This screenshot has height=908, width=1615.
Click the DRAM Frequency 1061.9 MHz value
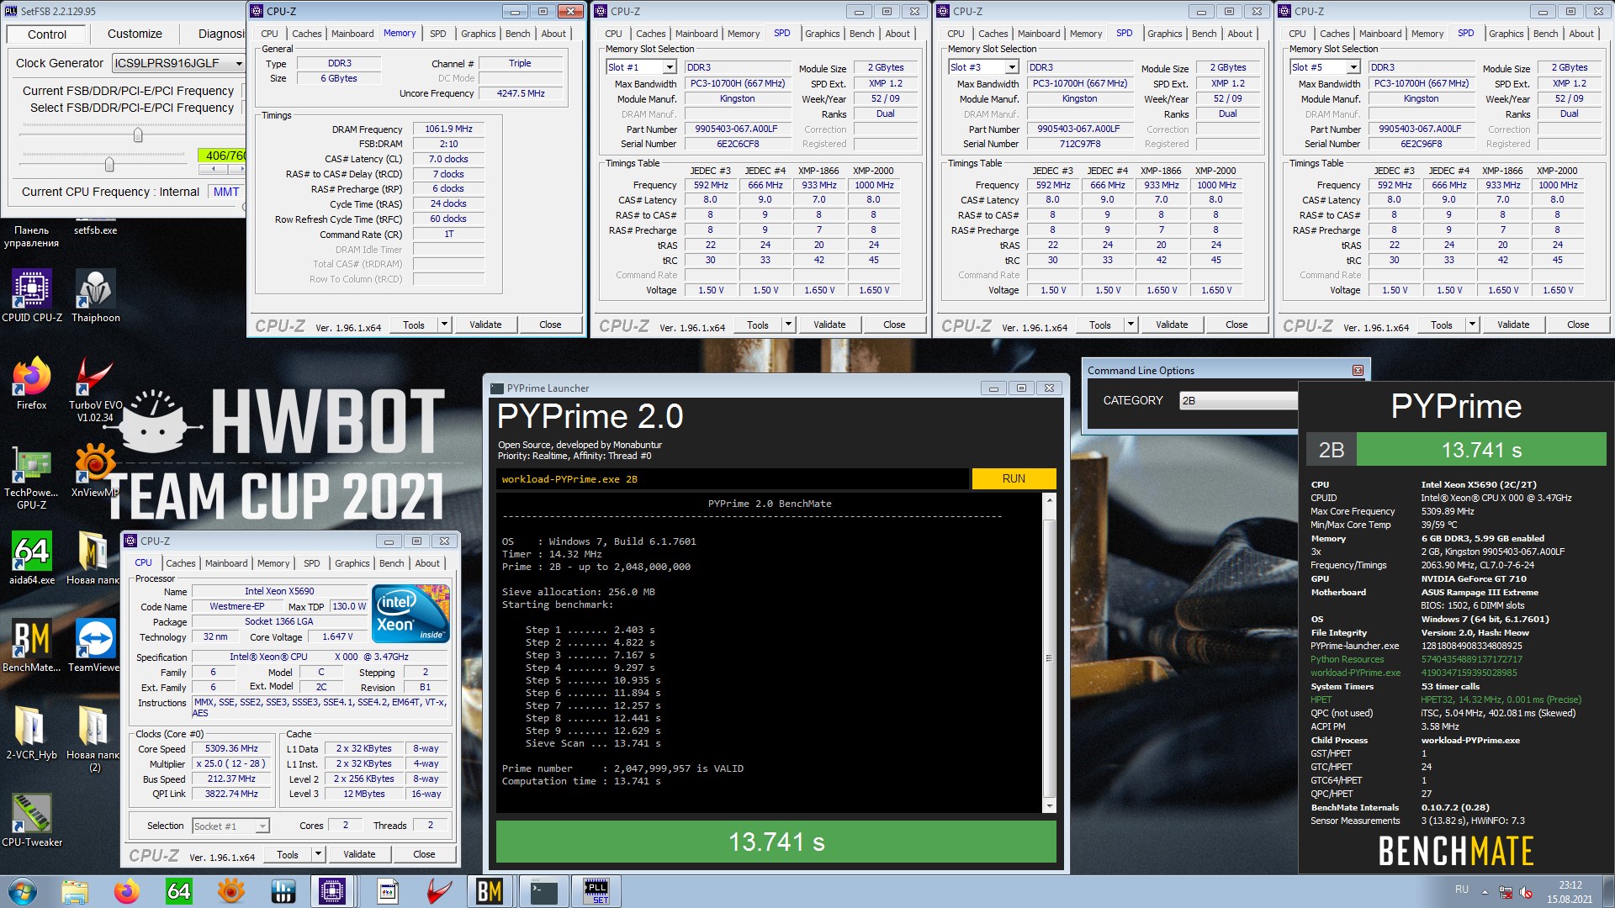[448, 129]
